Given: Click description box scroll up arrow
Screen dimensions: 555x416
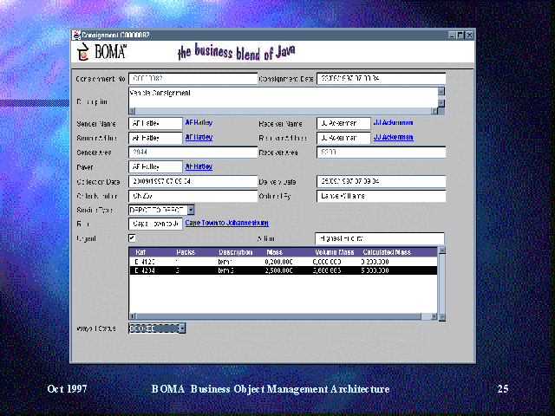Looking at the screenshot, I should coord(441,90).
